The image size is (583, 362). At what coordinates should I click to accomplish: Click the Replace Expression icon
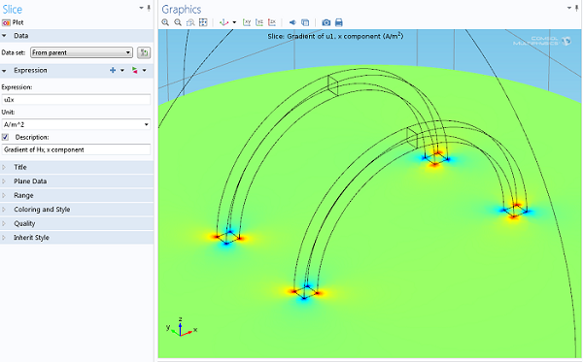click(x=135, y=70)
